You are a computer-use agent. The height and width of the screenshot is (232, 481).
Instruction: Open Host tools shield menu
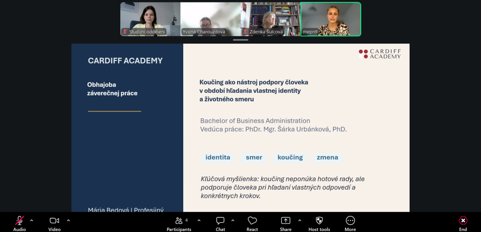pyautogui.click(x=319, y=224)
